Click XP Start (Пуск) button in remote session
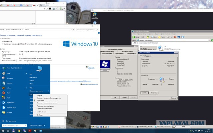 pos(94,127)
